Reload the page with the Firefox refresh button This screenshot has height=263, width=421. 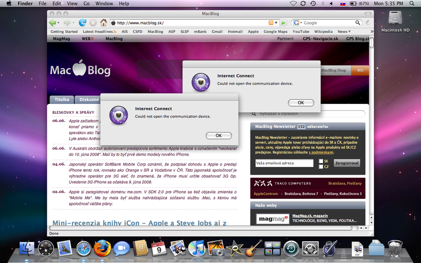tap(83, 23)
